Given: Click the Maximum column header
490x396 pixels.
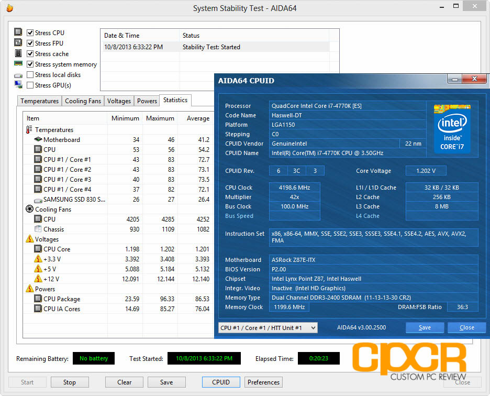Looking at the screenshot, I should pos(160,118).
